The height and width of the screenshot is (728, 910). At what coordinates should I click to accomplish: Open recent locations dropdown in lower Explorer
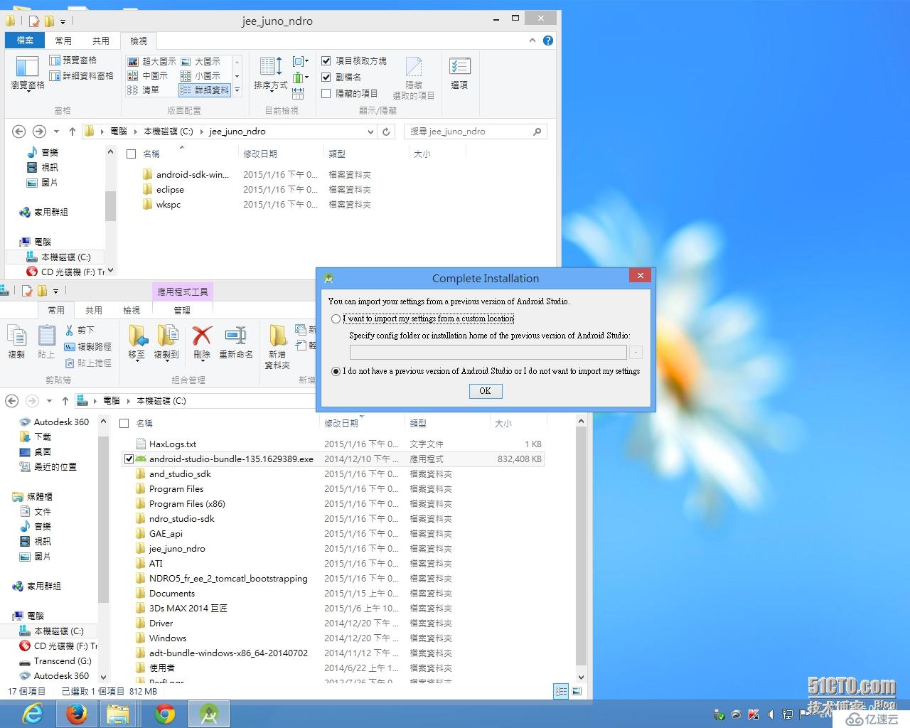click(x=49, y=401)
